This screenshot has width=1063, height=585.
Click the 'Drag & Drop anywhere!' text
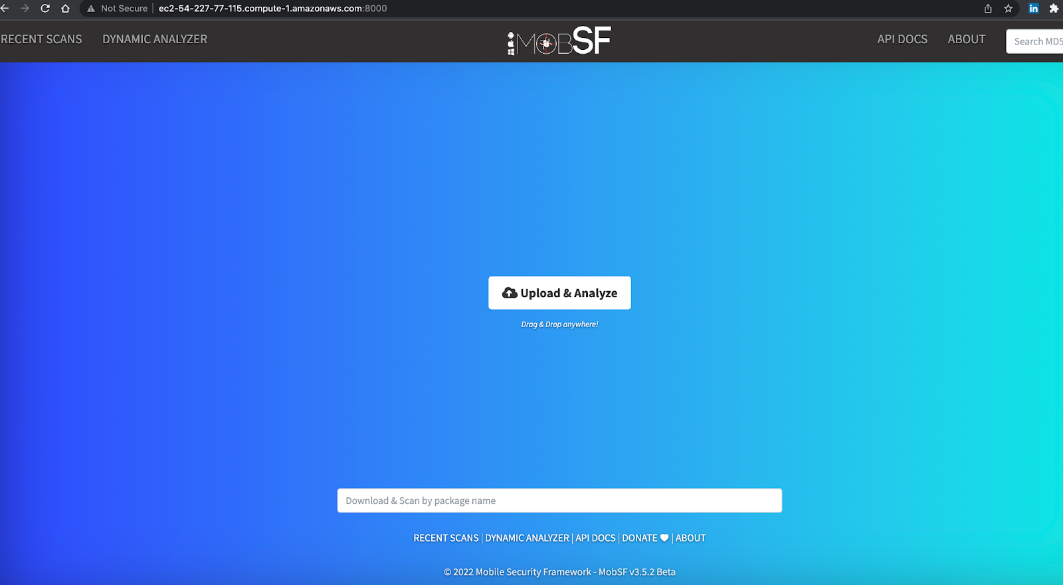(x=559, y=324)
